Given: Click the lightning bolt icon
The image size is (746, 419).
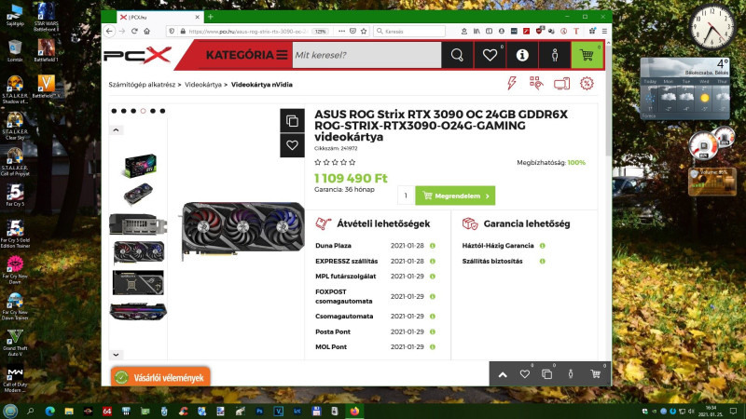Looking at the screenshot, I should [511, 84].
